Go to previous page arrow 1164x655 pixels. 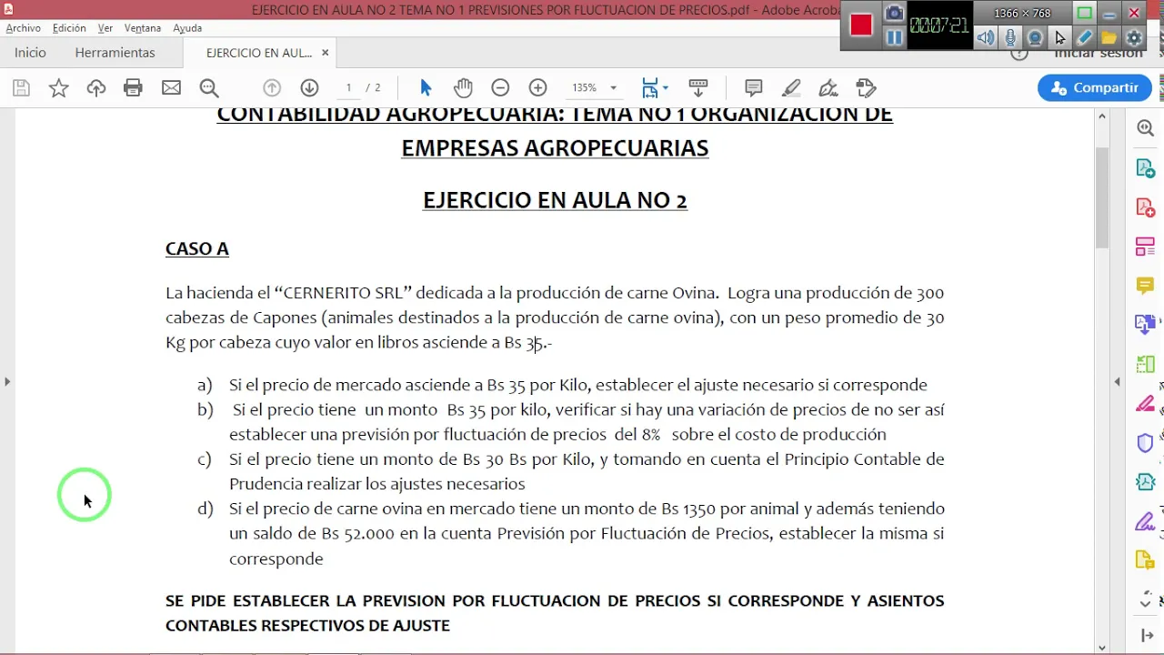(272, 88)
